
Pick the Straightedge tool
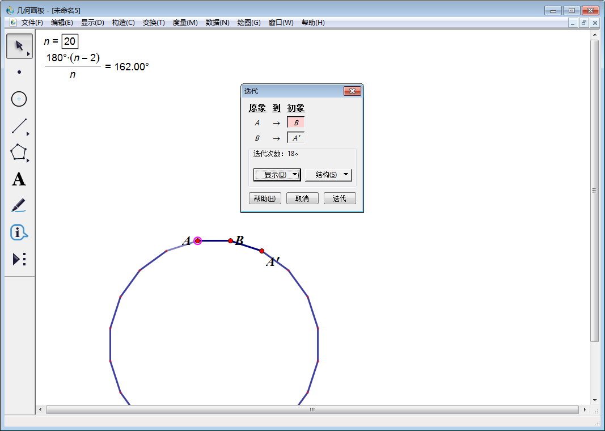[x=19, y=126]
